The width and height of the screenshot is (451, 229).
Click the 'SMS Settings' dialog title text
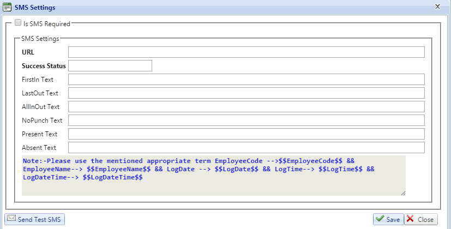click(35, 8)
